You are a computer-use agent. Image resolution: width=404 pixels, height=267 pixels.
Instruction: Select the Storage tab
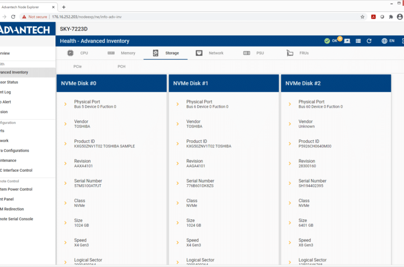pos(166,53)
